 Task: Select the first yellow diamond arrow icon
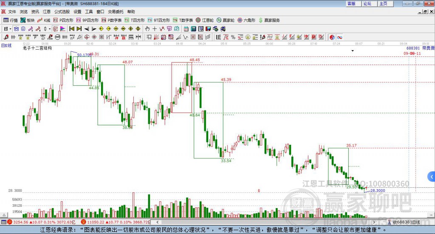click(101, 29)
